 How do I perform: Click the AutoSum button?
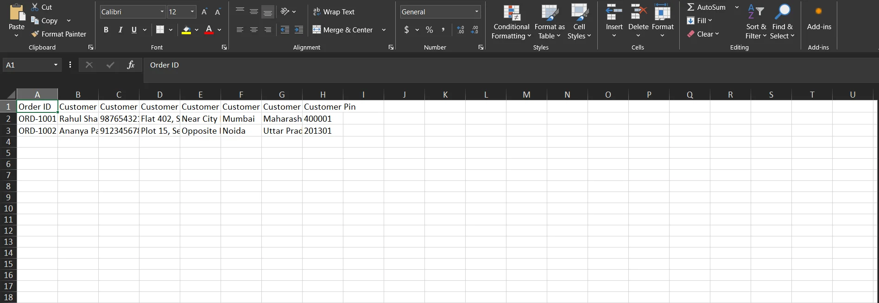[x=706, y=7]
